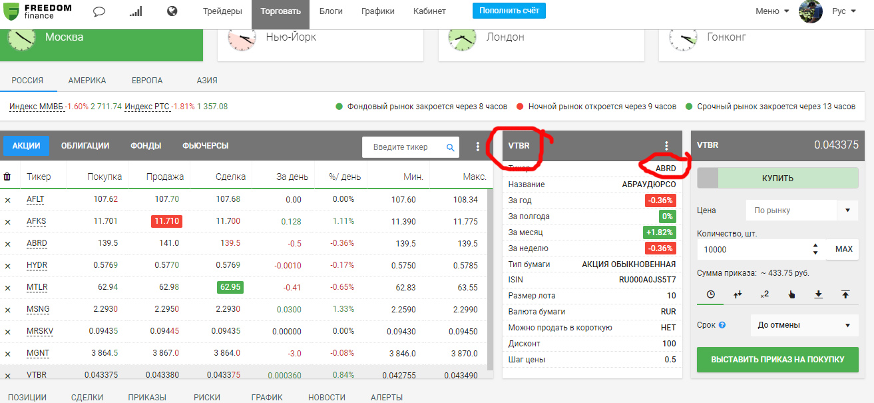Click the signal bars icon in header
This screenshot has width=874, height=403.
pyautogui.click(x=136, y=11)
